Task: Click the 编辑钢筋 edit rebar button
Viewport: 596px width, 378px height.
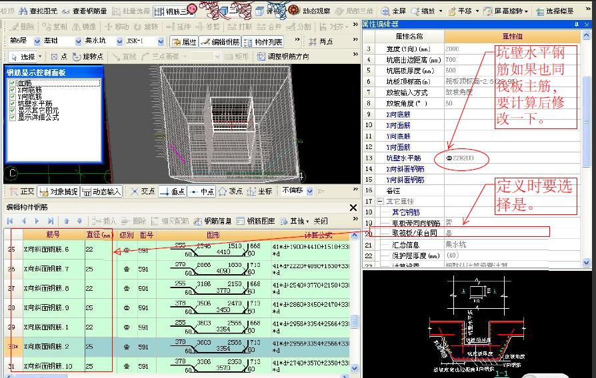Action: pyautogui.click(x=220, y=42)
